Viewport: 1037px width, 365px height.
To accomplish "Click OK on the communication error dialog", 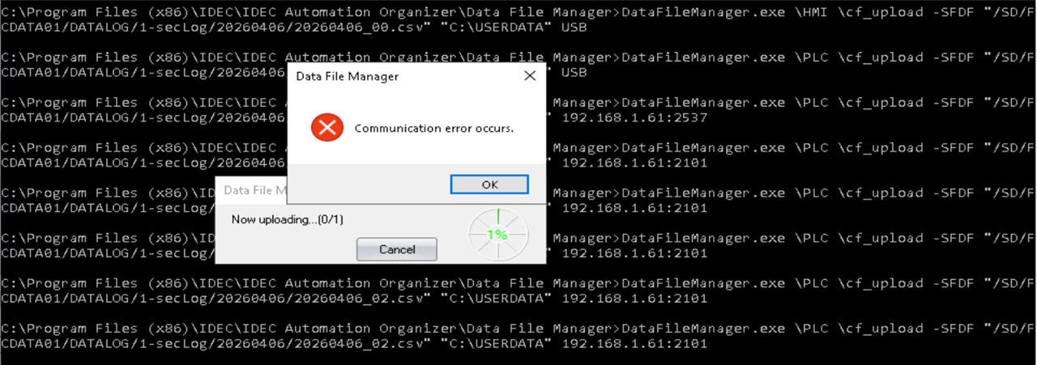I will pos(489,185).
